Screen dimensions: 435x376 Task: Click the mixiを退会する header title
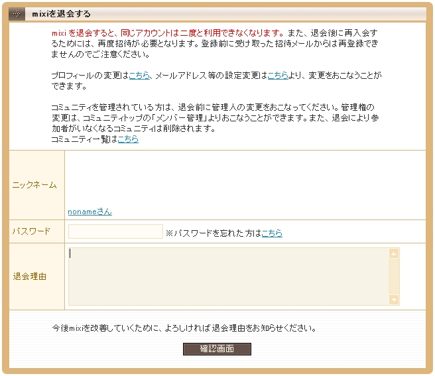click(x=61, y=14)
